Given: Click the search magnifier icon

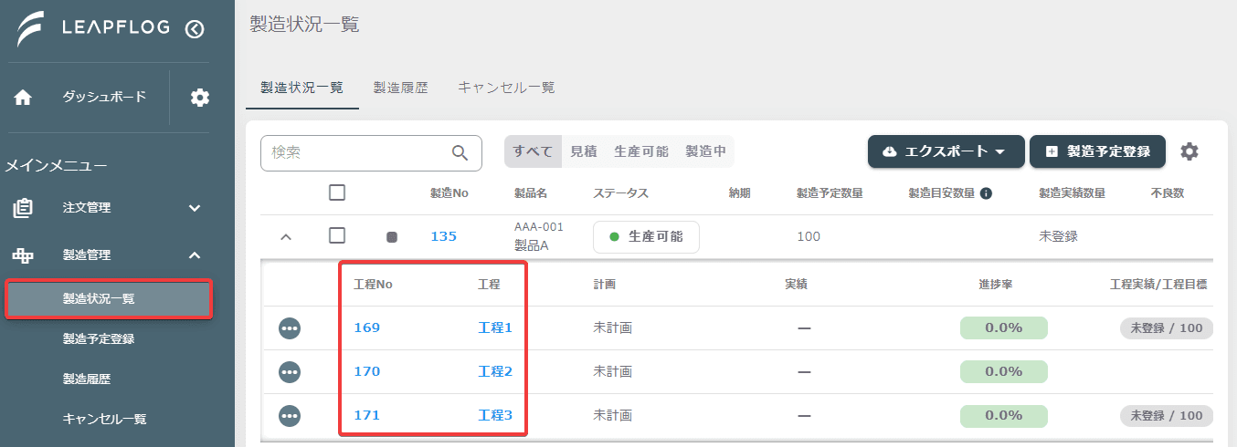Looking at the screenshot, I should click(461, 152).
